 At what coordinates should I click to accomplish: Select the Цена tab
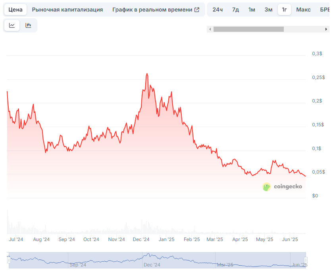click(15, 10)
